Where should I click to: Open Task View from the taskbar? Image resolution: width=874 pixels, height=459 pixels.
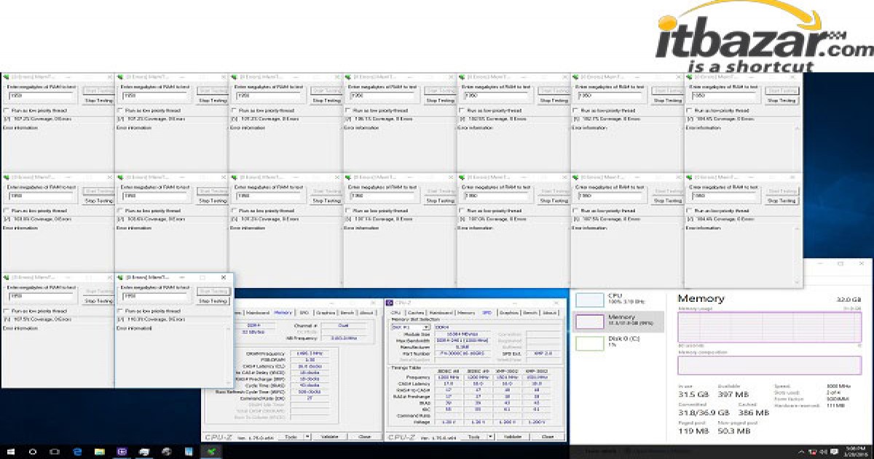[x=55, y=452]
